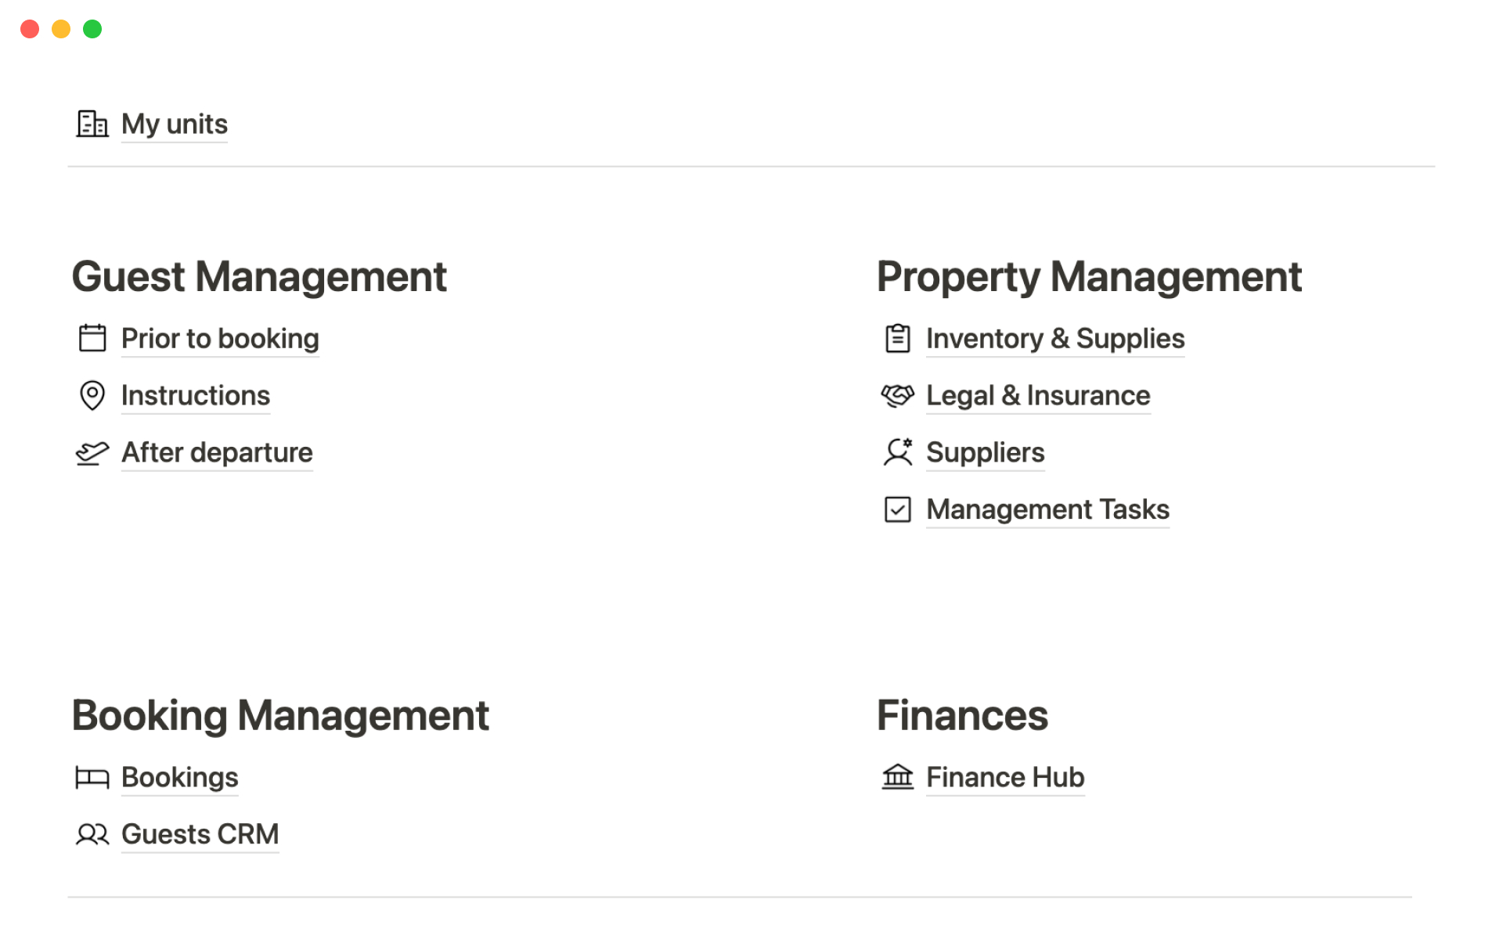Open the After departure link

217,452
